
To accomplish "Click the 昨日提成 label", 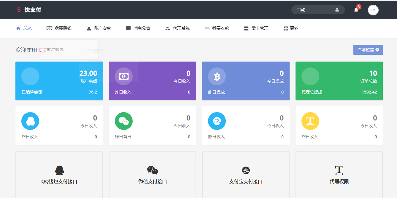I will click(217, 92).
